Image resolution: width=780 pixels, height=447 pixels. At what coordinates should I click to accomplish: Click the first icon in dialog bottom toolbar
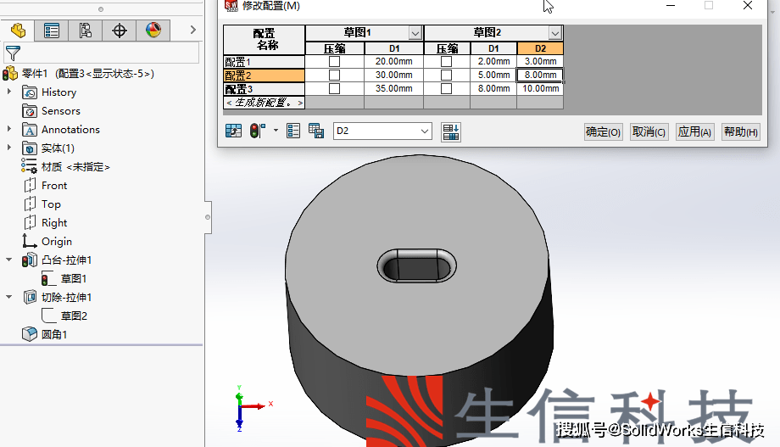click(x=233, y=131)
